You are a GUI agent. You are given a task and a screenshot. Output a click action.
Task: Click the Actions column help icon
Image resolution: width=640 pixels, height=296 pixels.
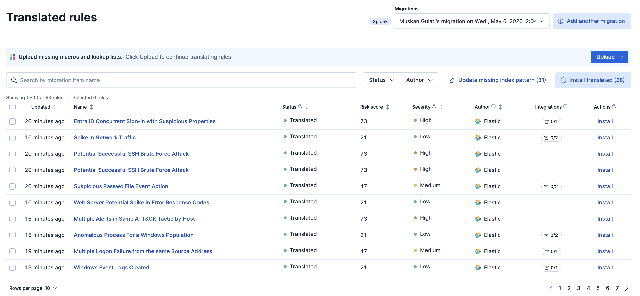614,106
